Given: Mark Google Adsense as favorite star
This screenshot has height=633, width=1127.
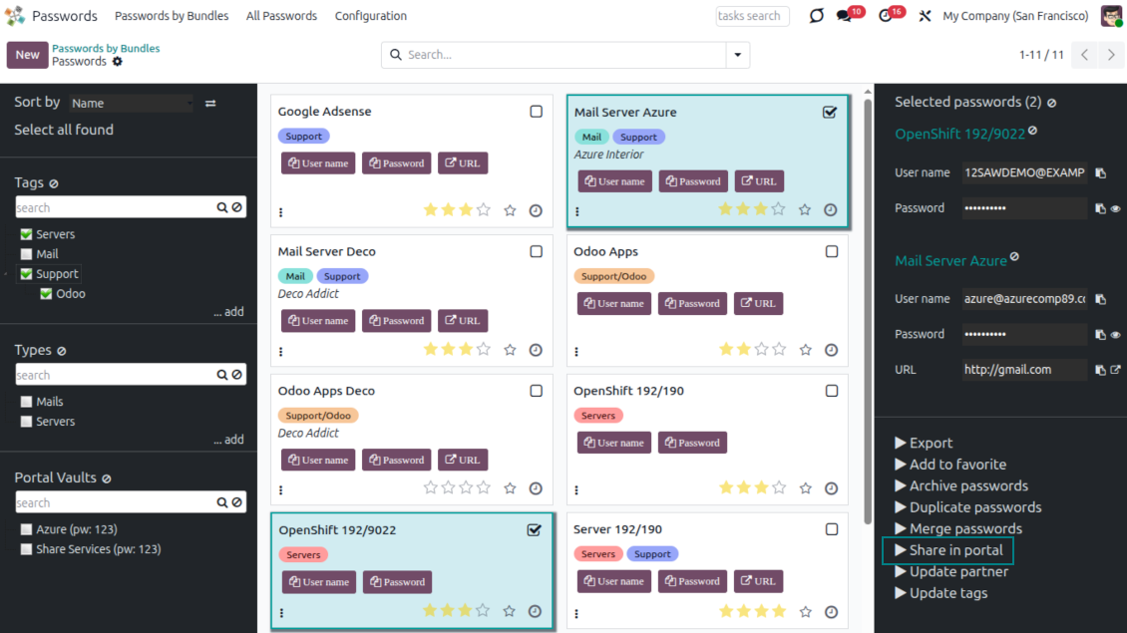Looking at the screenshot, I should pos(510,210).
